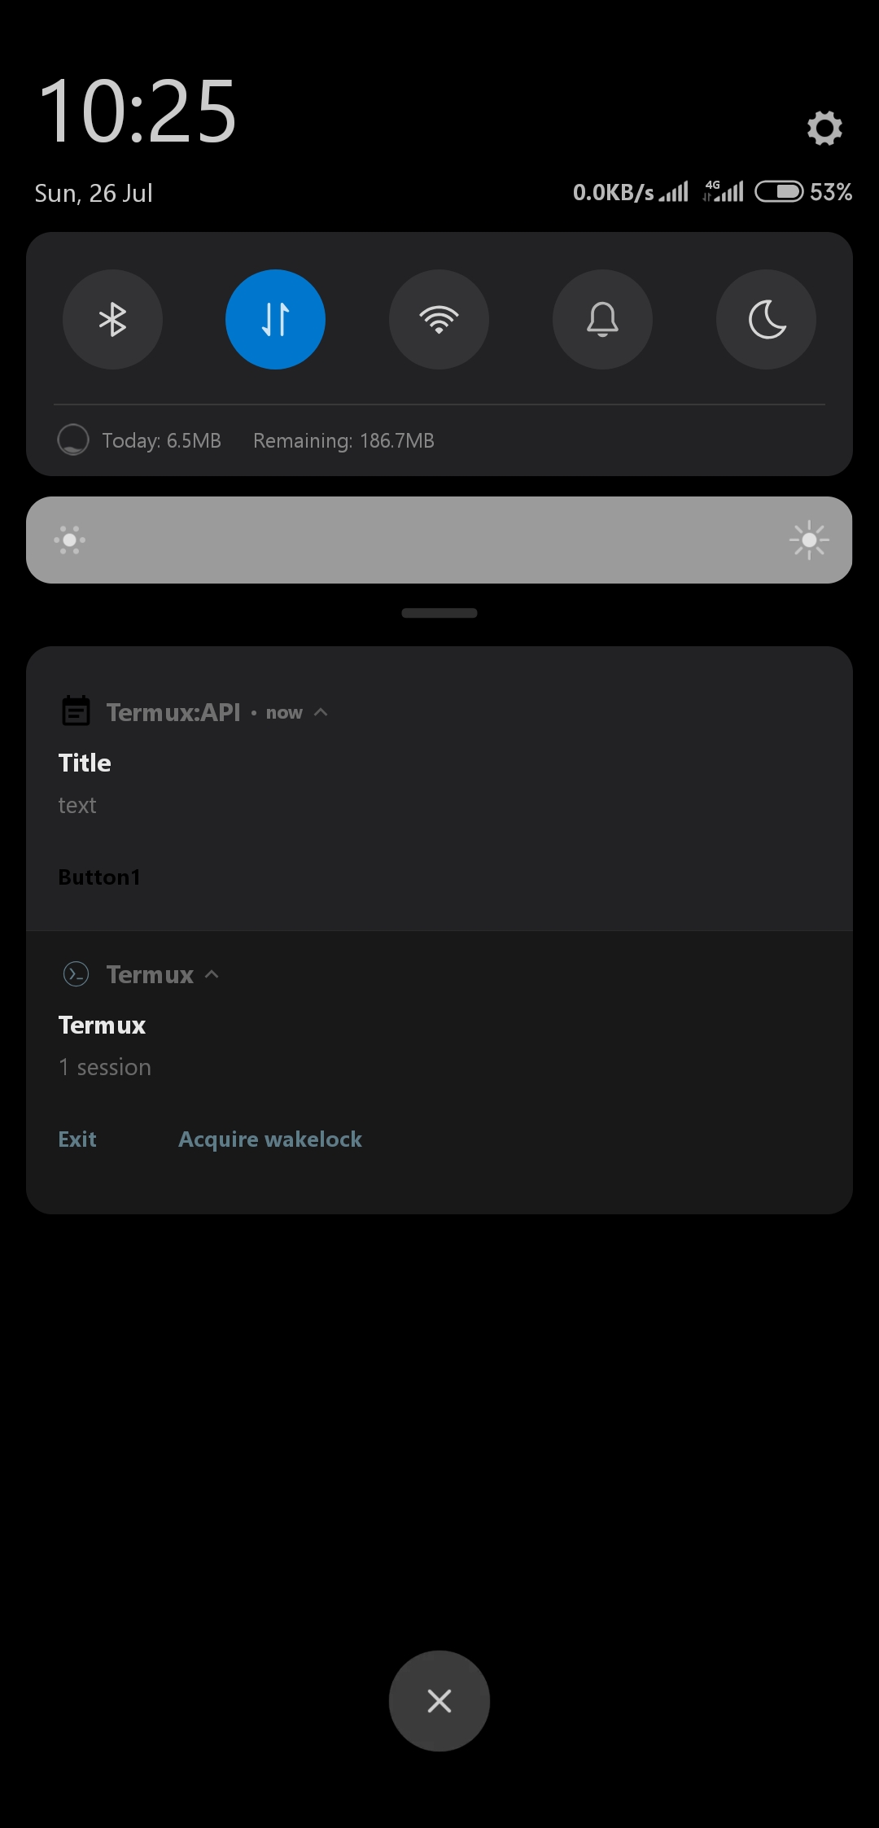This screenshot has height=1828, width=879.
Task: Tap Acquire wakelock action
Action: (270, 1139)
